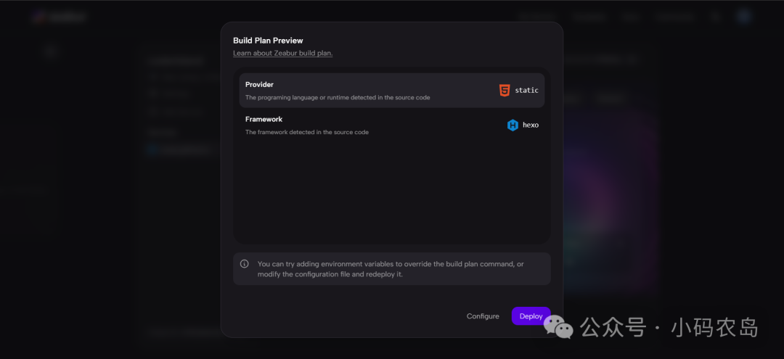Screen dimensions: 784x359
Task: Click the blue hexo framework icon
Action: [513, 125]
